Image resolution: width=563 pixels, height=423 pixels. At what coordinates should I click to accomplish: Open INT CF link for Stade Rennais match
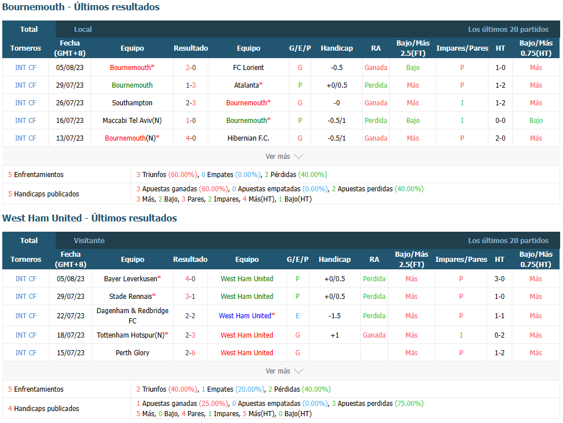(x=26, y=296)
